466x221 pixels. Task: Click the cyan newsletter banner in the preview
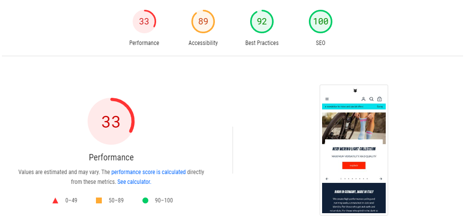pos(353,106)
